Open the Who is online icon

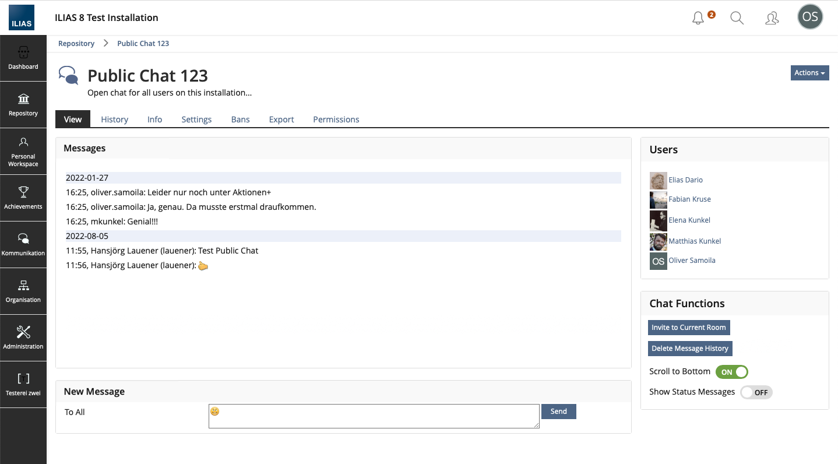tap(772, 18)
